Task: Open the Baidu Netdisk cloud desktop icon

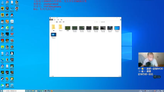Action: (12, 22)
